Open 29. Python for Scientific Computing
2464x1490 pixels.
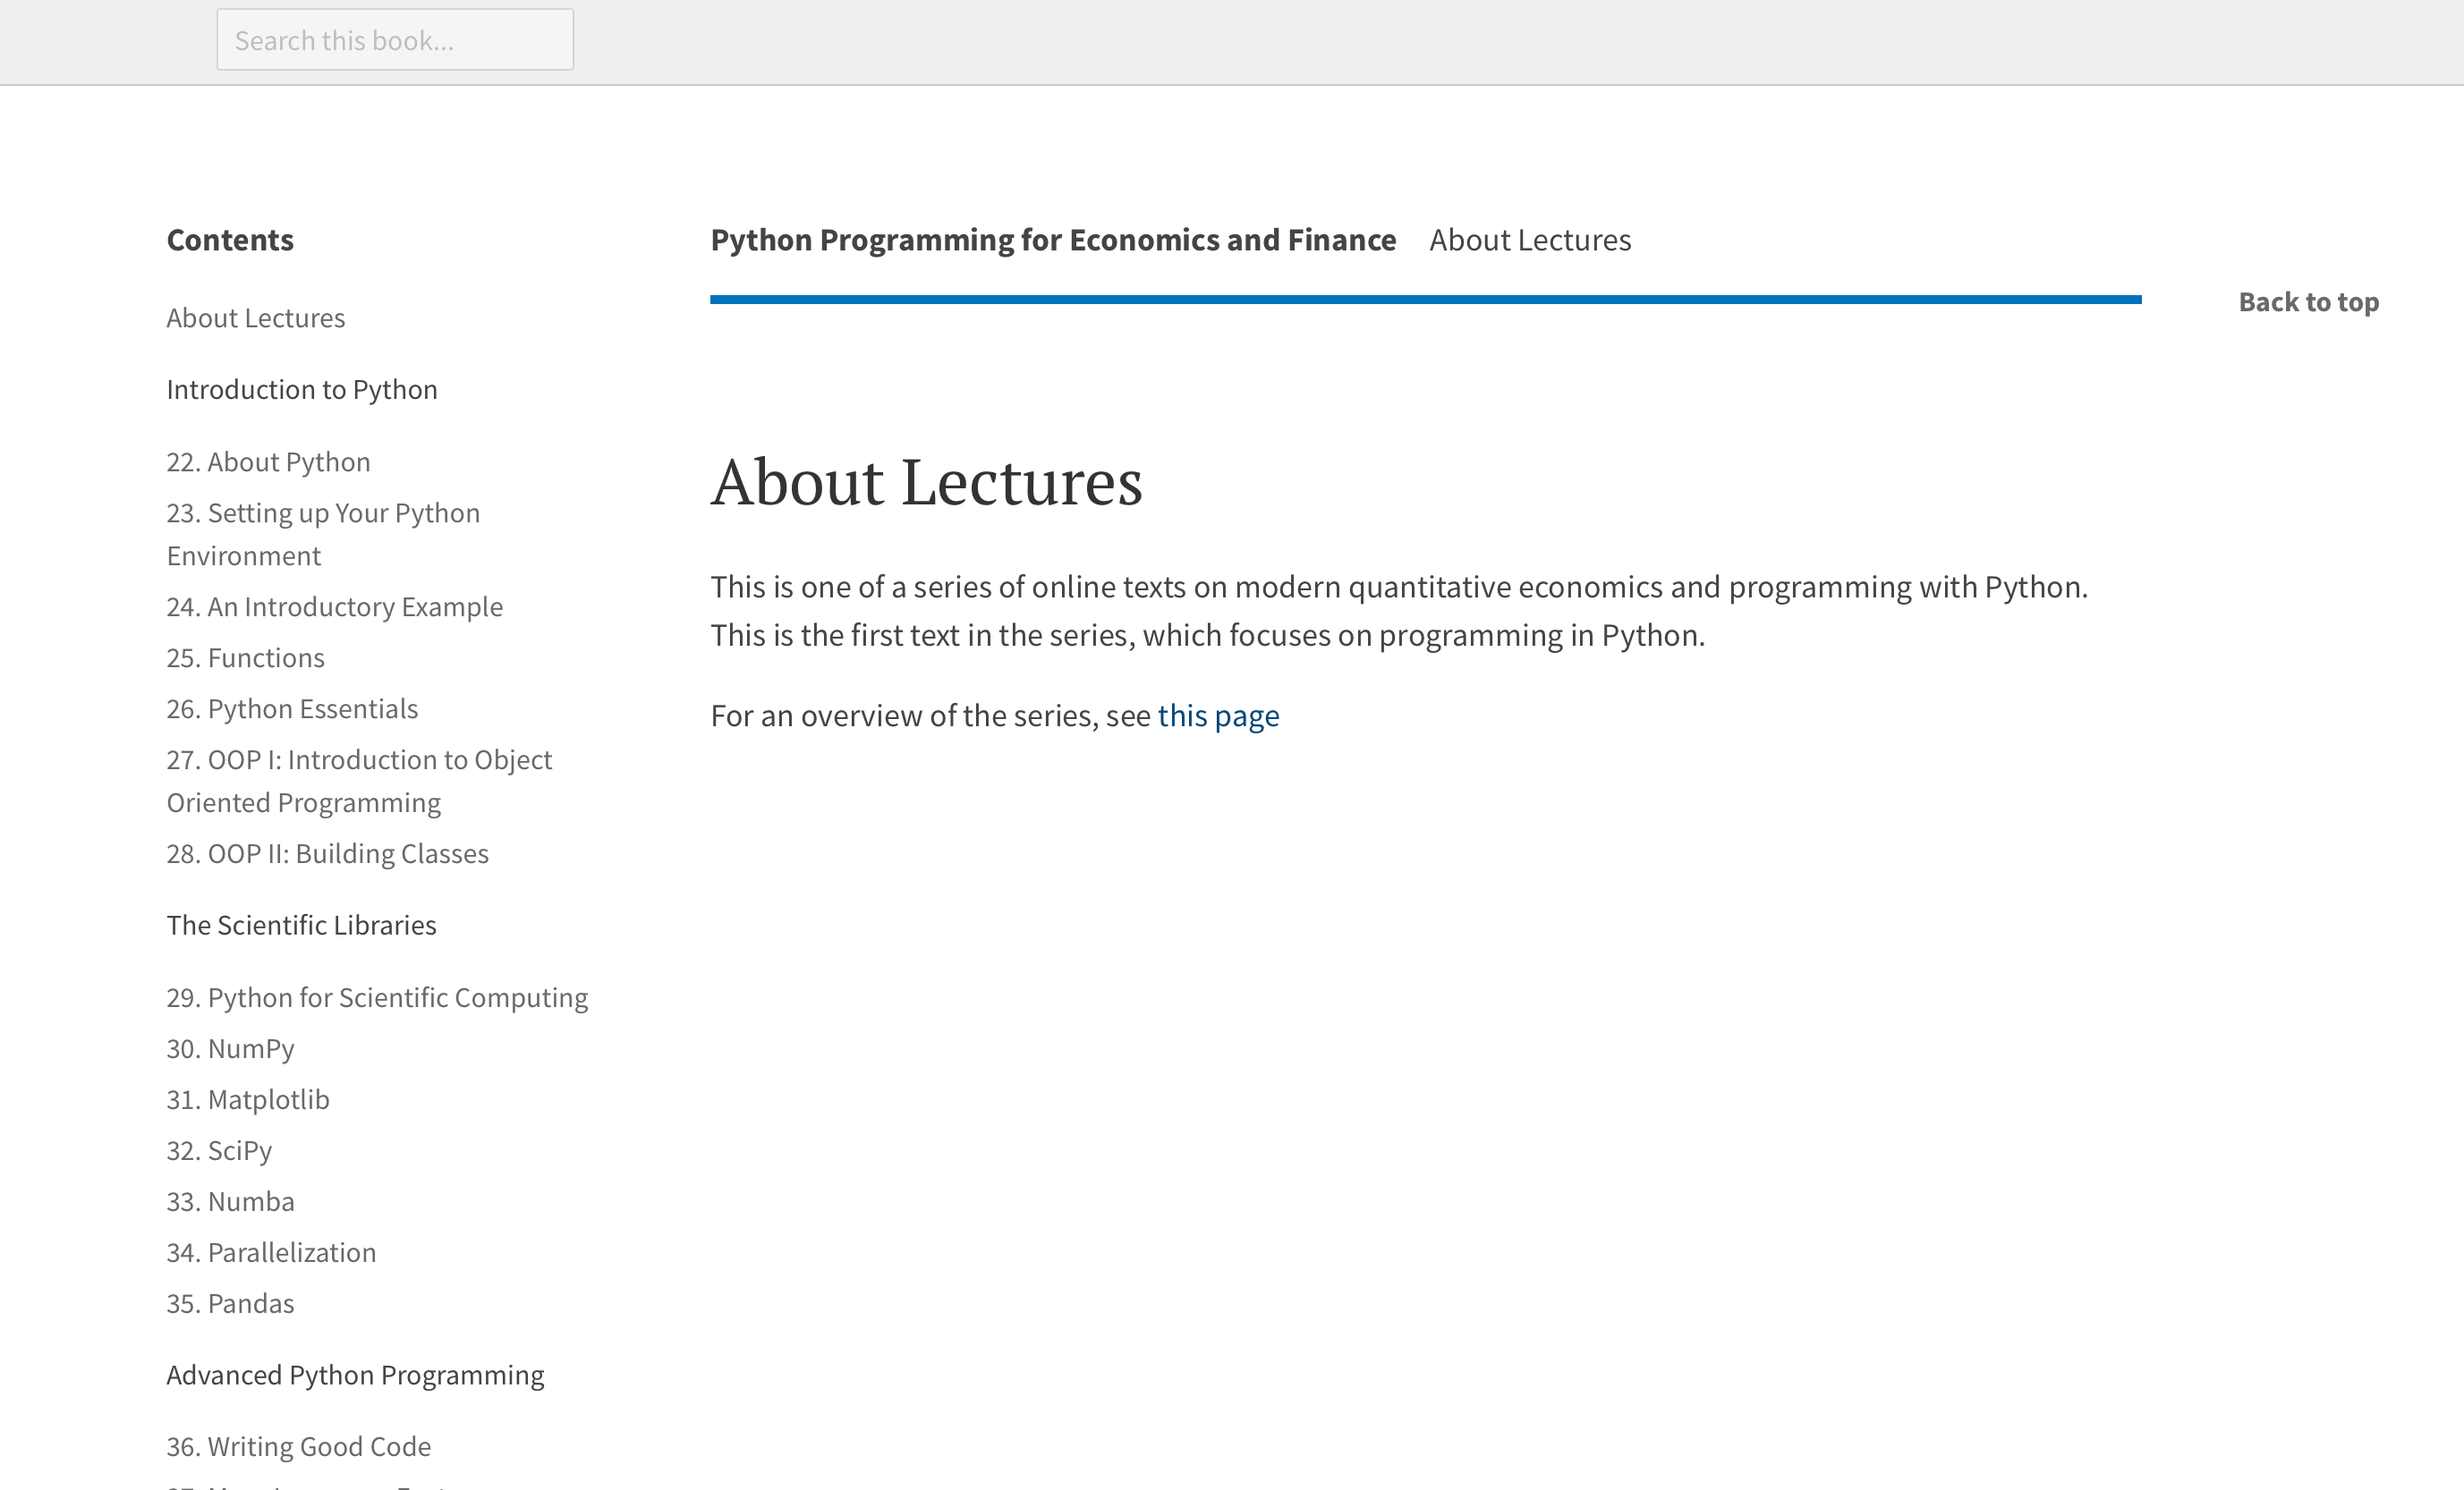[377, 997]
